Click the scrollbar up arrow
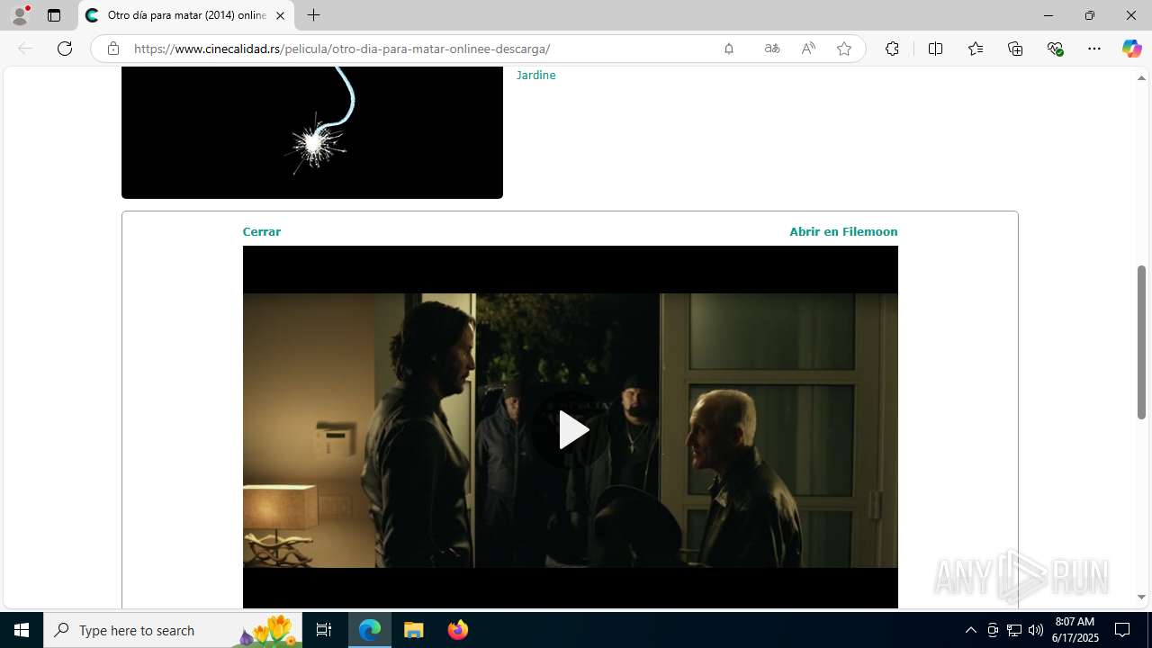Screen dimensions: 1152x648 click(1141, 77)
